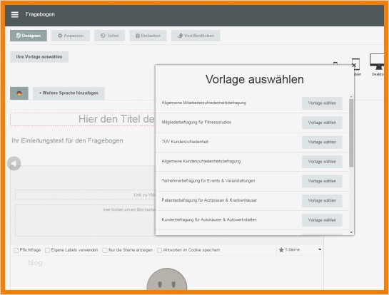The height and width of the screenshot is (295, 389).
Task: Open the Bedanken tab
Action: point(148,36)
